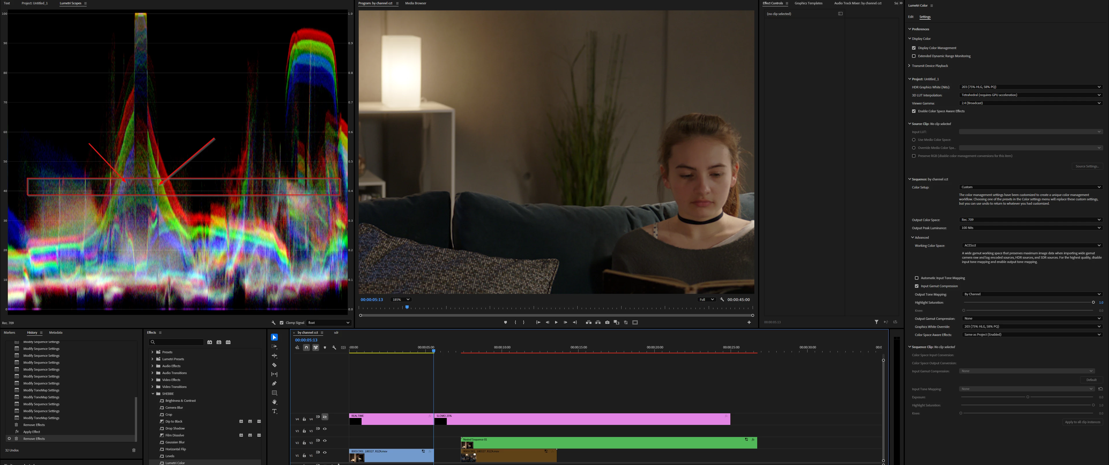Image resolution: width=1109 pixels, height=465 pixels.
Task: Open Lumetri Scopes wrench settings
Action: click(x=273, y=323)
